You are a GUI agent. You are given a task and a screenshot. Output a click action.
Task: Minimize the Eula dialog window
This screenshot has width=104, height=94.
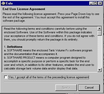[91, 3]
